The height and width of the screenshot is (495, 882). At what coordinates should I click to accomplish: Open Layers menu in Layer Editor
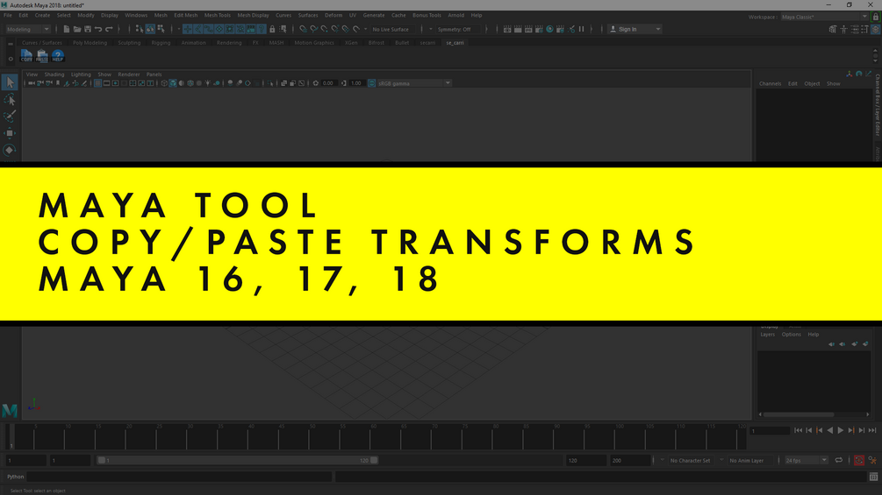pyautogui.click(x=767, y=335)
